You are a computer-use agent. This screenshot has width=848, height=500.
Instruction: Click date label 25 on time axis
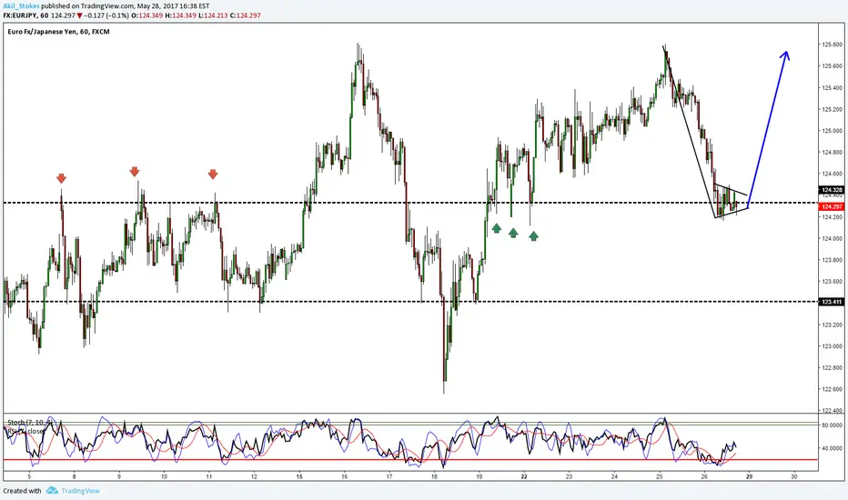[x=660, y=476]
